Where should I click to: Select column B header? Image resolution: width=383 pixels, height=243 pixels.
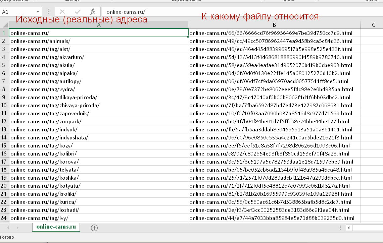[x=274, y=25]
